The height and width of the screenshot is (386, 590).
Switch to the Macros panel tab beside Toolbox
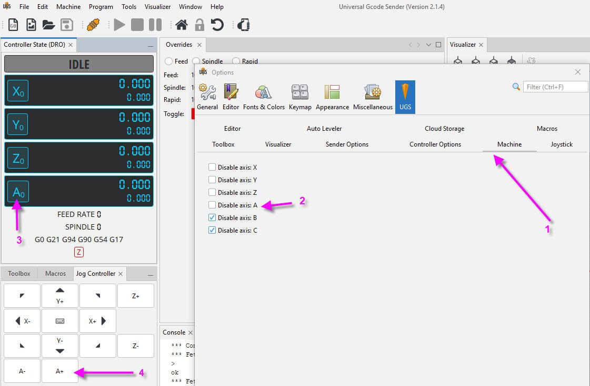coord(55,274)
